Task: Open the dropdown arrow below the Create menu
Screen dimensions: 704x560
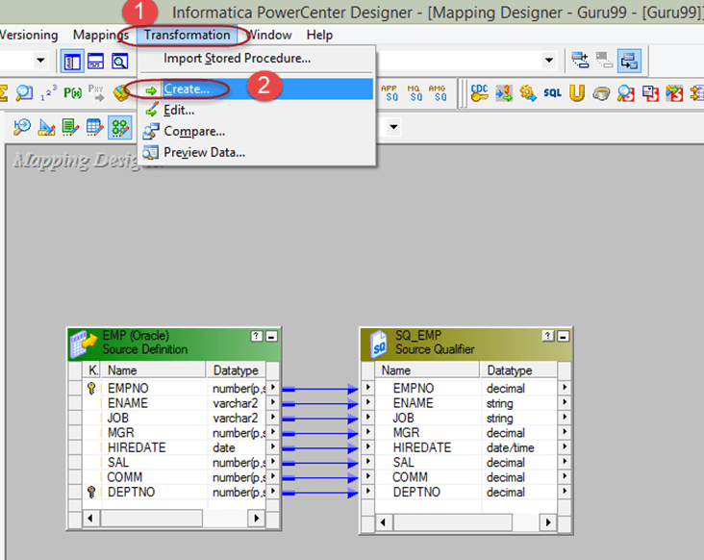Action: point(393,127)
